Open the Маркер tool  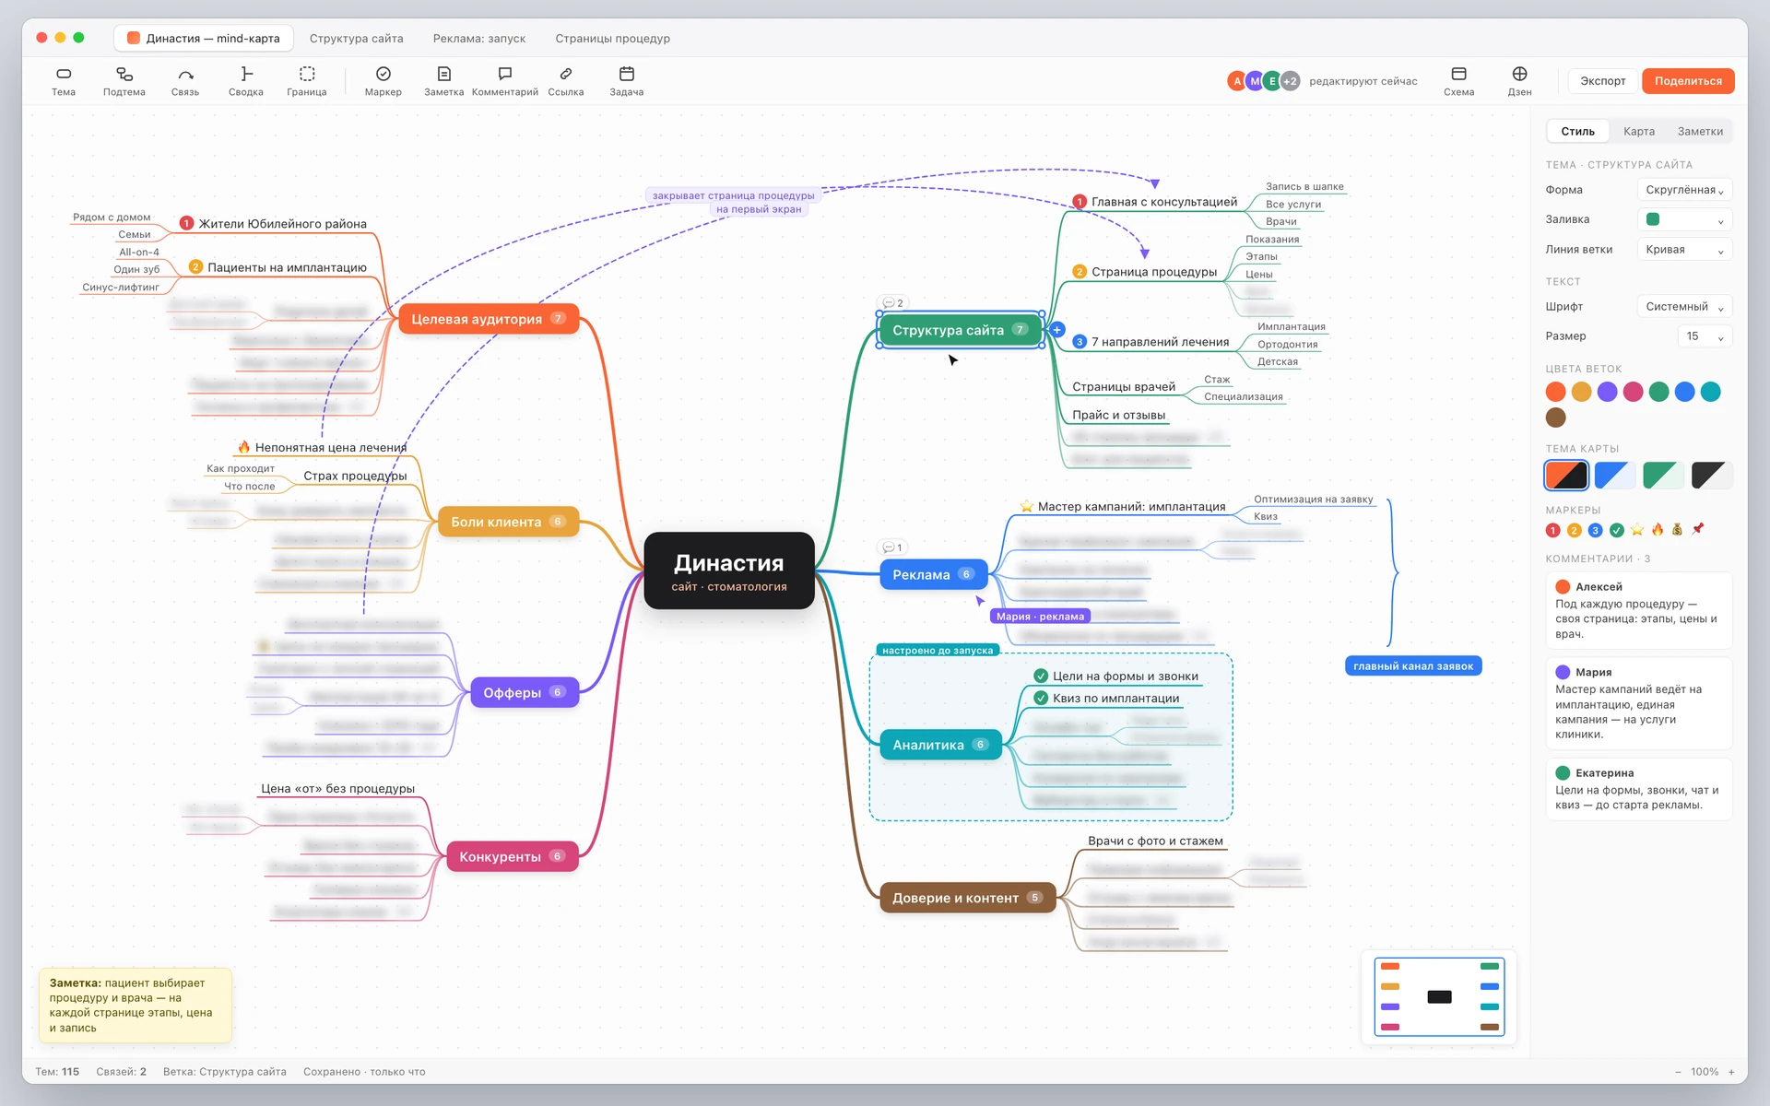click(383, 81)
